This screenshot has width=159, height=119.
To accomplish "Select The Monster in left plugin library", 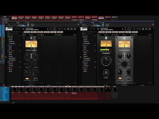I will pyautogui.click(x=12, y=44).
